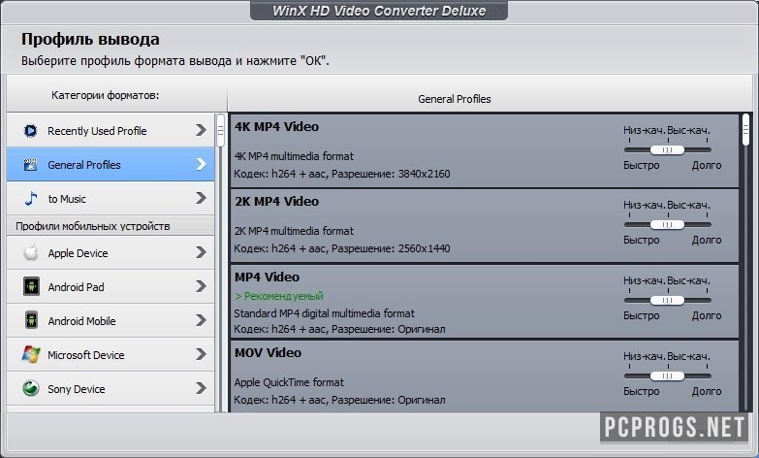759x458 pixels.
Task: Click the 4K MP4 multimedia format description
Action: point(294,156)
